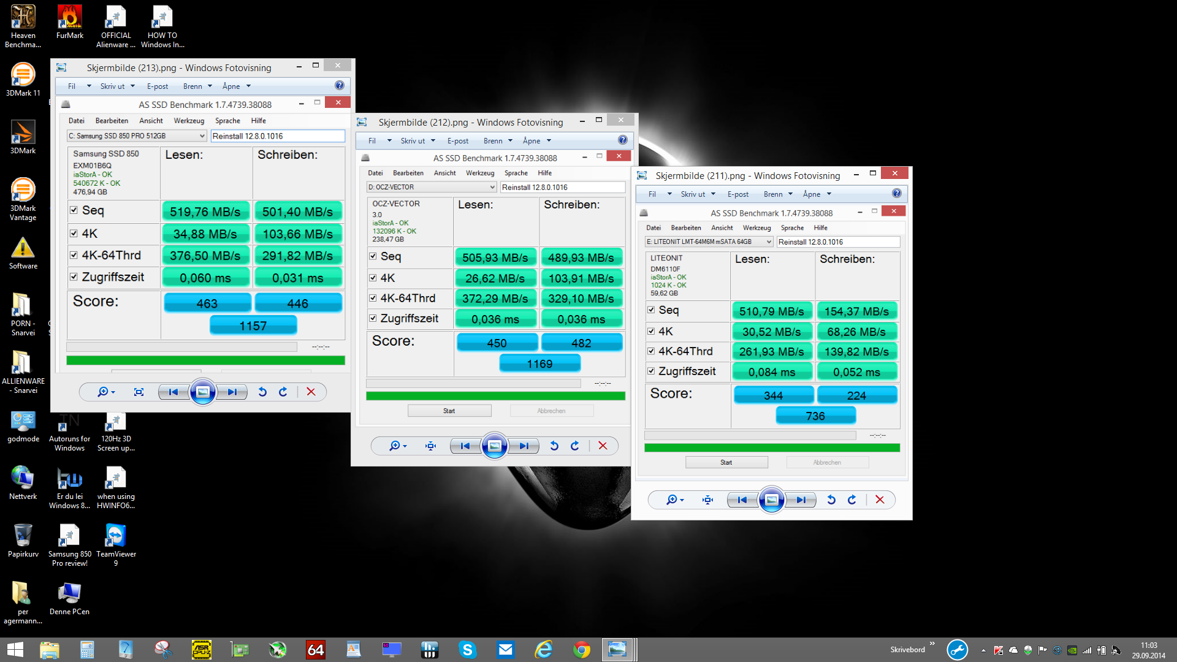Screen dimensions: 1177x662
Task: Click LITEONIT total score 736
Action: pyautogui.click(x=815, y=416)
